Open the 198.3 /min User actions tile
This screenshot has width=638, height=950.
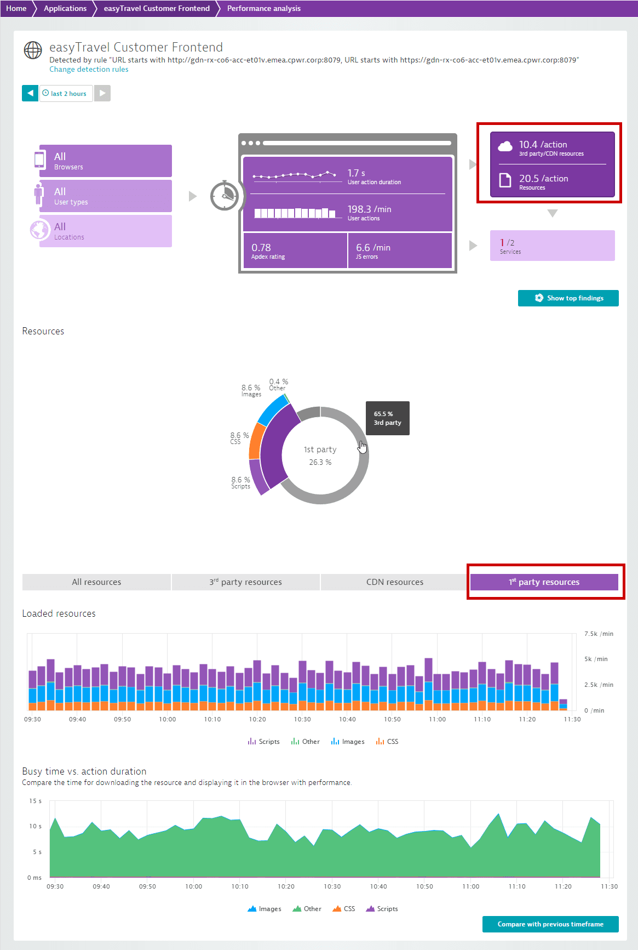(x=348, y=212)
